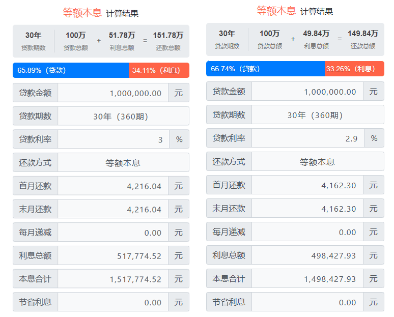The width and height of the screenshot is (394, 317).
Task: Click the 贷款利率 field showing 3
Action: pyautogui.click(x=113, y=139)
